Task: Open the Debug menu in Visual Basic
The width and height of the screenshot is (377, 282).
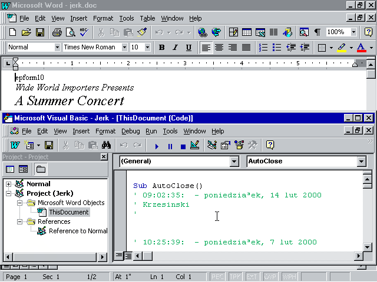Action: point(131,131)
